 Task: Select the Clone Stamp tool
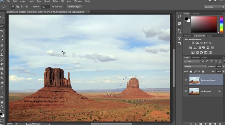click(x=2, y=55)
